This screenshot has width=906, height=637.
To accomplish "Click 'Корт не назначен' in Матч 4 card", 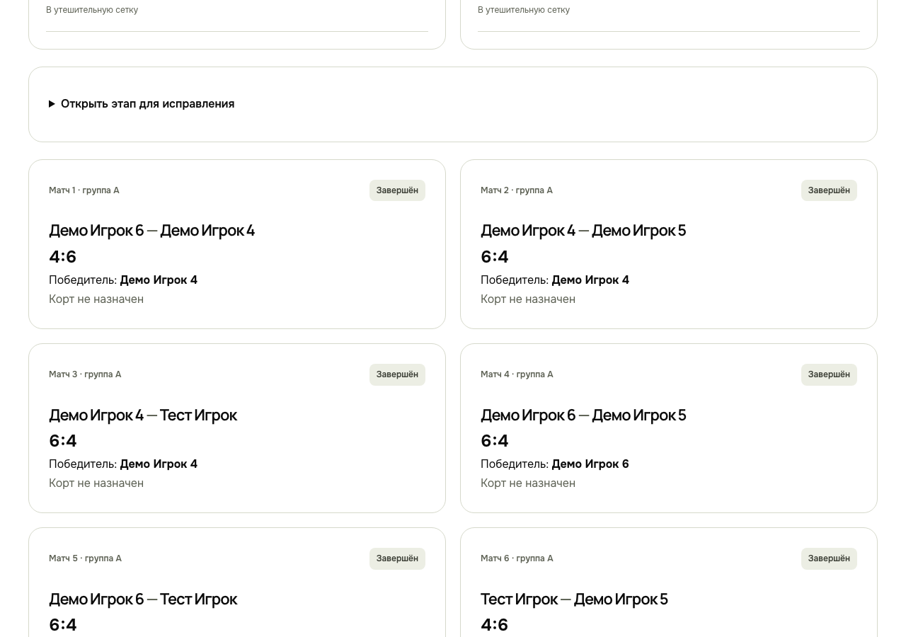I will (528, 483).
